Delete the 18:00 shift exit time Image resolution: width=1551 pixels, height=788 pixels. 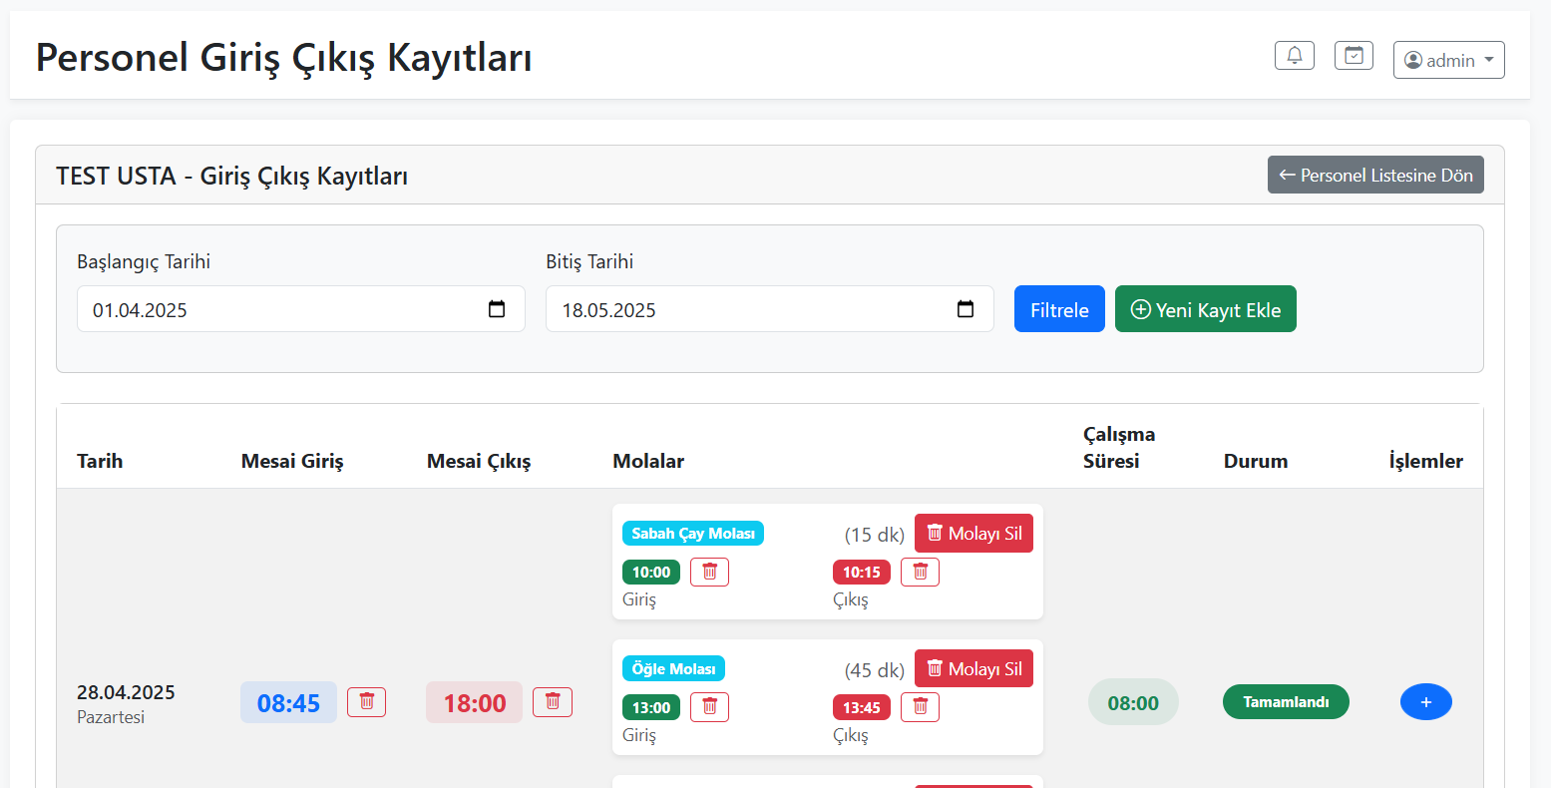(552, 702)
